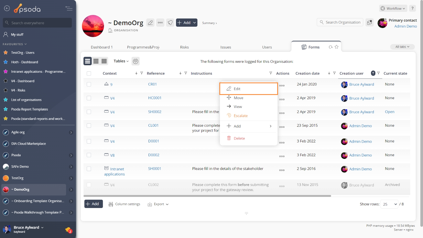Check the box for the archived CL002 row
This screenshot has width=423, height=238.
coord(89,185)
